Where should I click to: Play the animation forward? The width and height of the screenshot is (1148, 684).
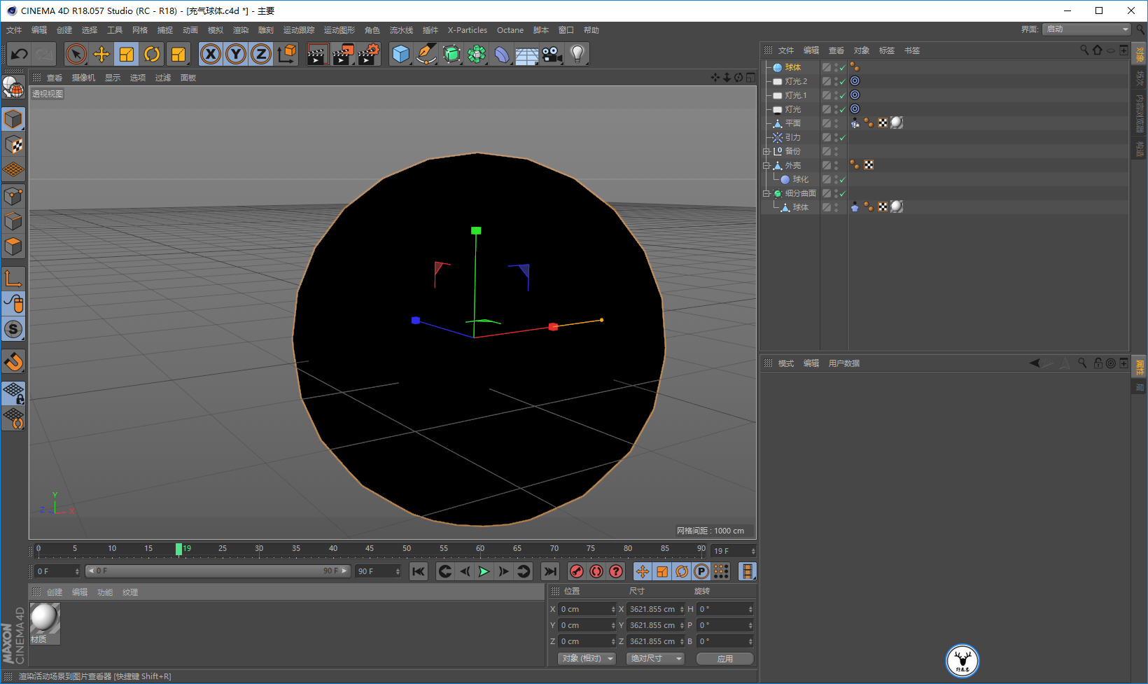(x=484, y=571)
